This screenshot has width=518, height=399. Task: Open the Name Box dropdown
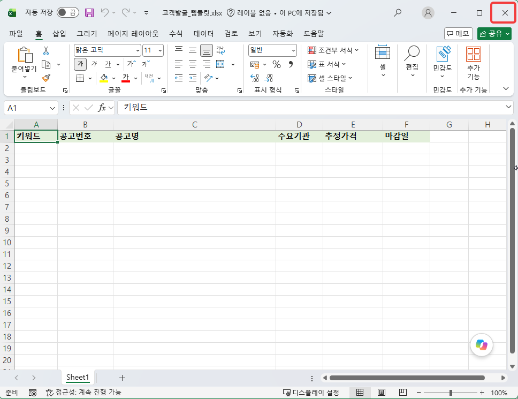pyautogui.click(x=52, y=108)
